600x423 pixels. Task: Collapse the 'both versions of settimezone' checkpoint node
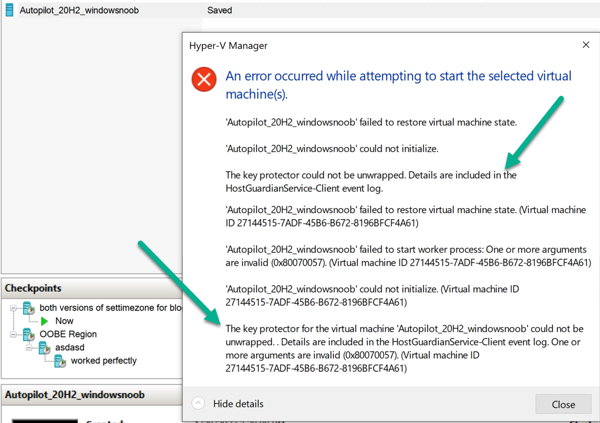13,308
